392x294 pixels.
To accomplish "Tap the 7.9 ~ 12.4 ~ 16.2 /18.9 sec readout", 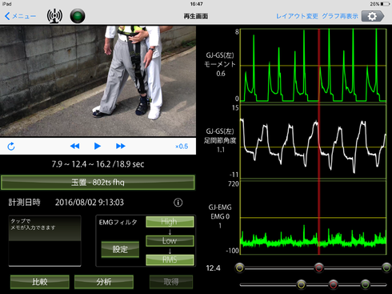I will (x=98, y=164).
